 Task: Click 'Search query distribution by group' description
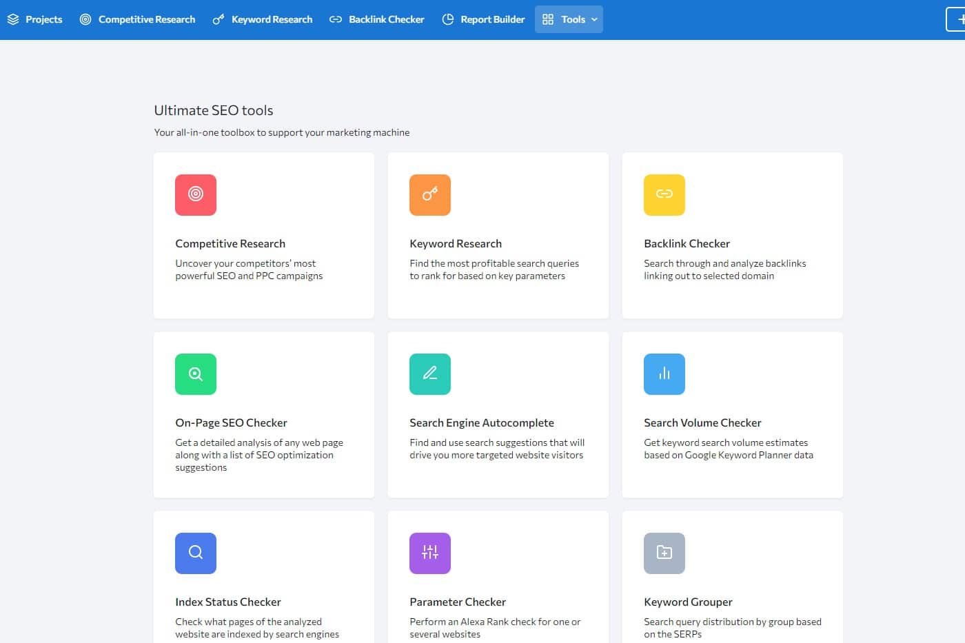tap(733, 628)
